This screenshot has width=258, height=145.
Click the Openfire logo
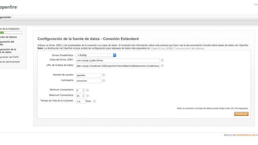tap(8, 7)
